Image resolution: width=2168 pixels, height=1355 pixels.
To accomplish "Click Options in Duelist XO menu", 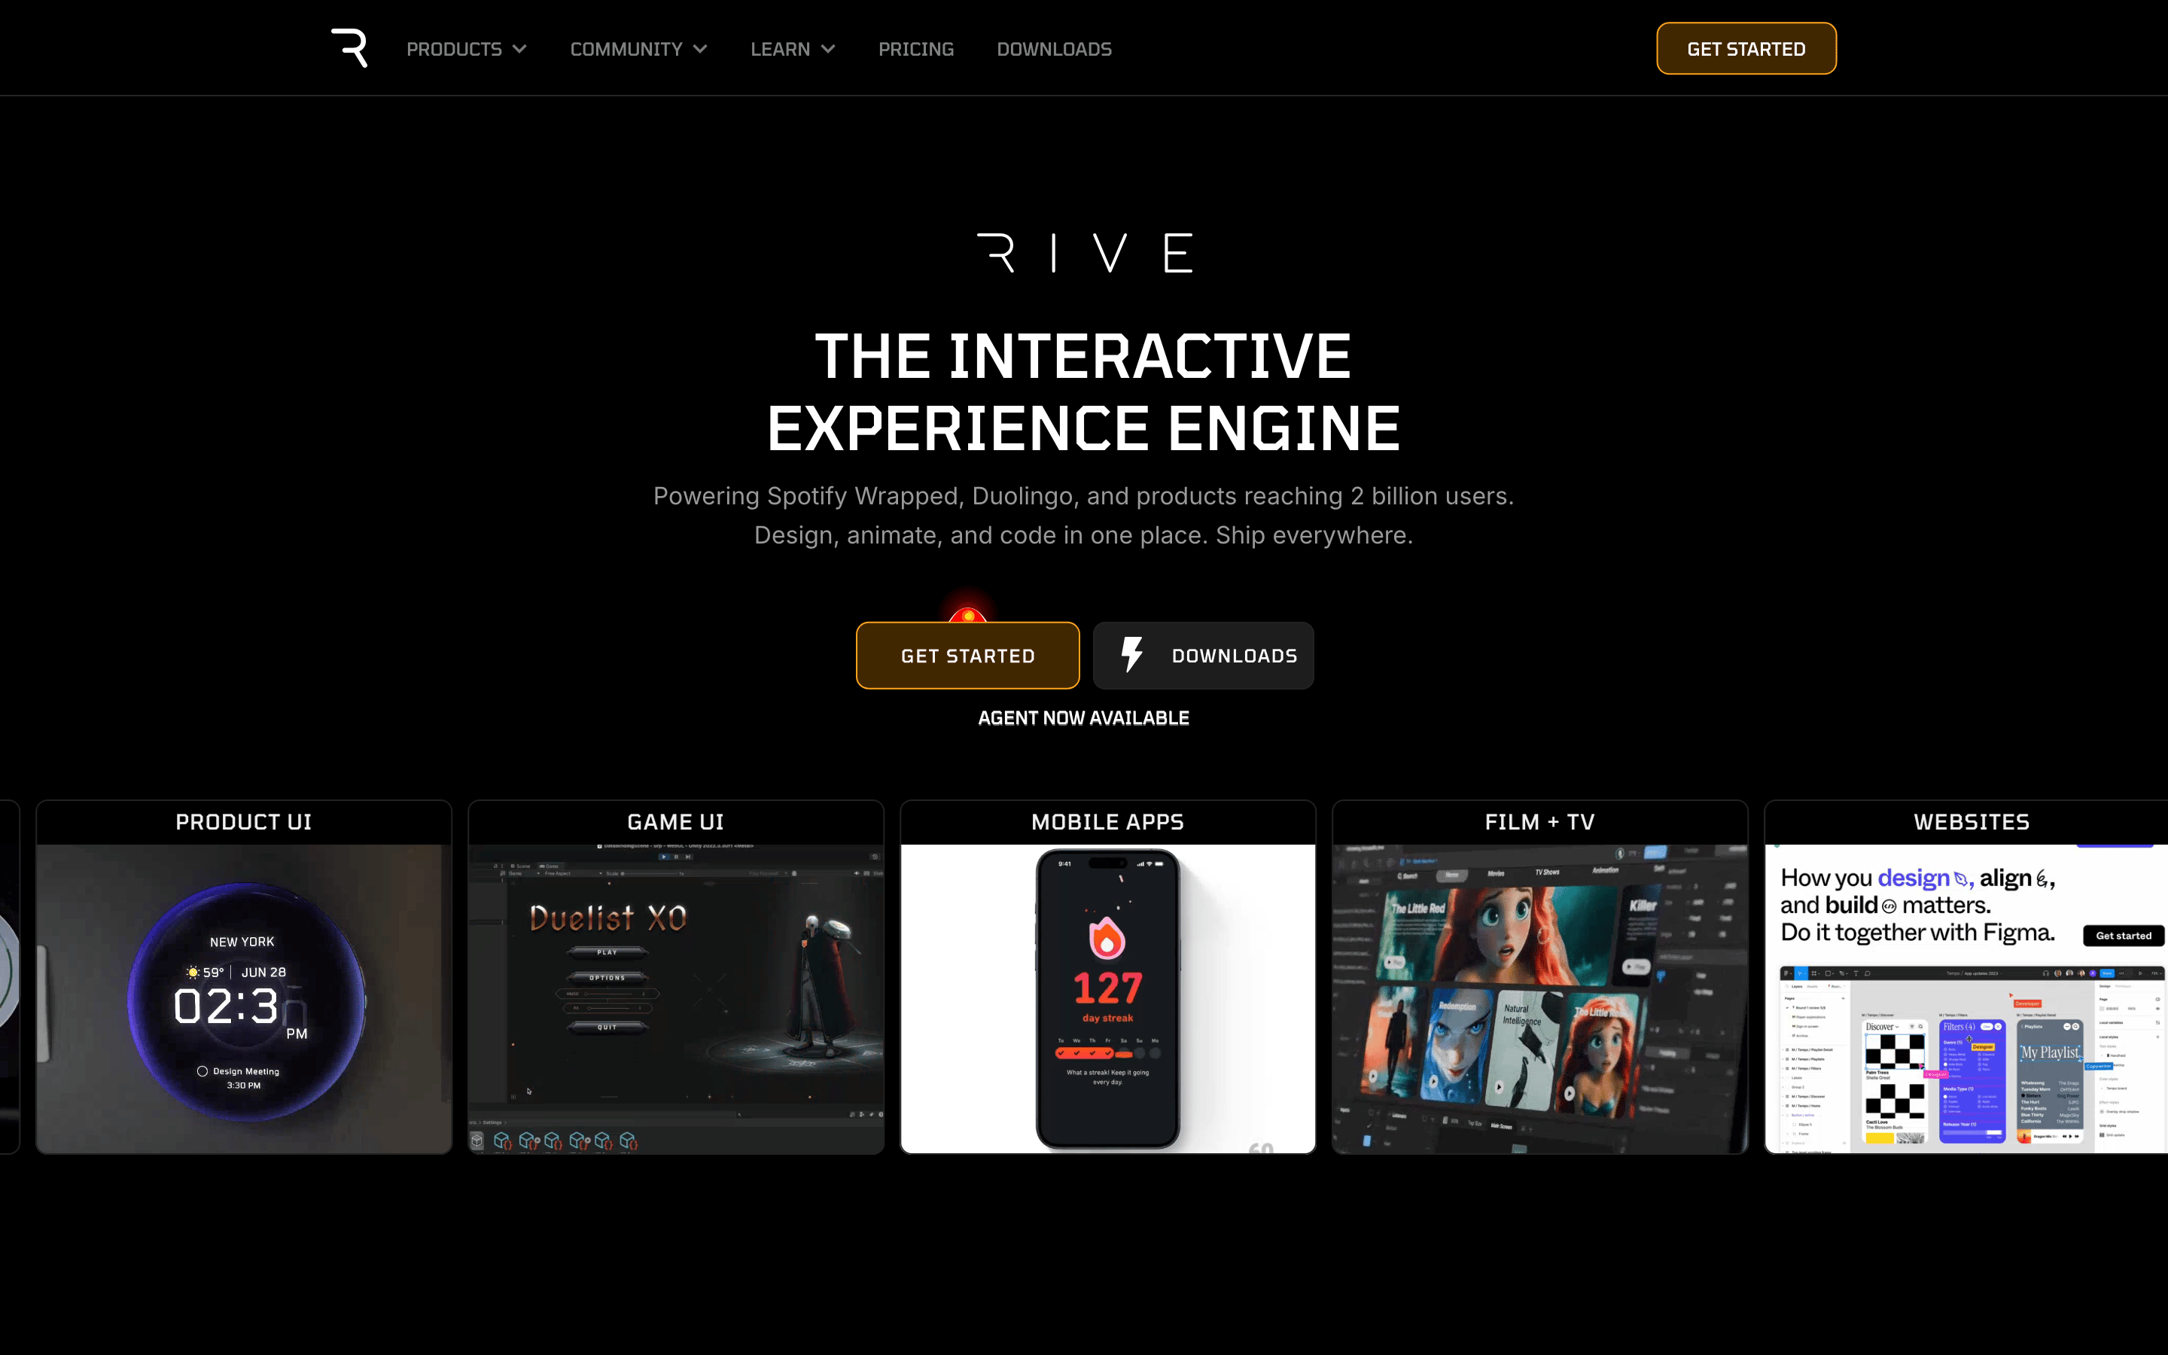I will click(607, 978).
